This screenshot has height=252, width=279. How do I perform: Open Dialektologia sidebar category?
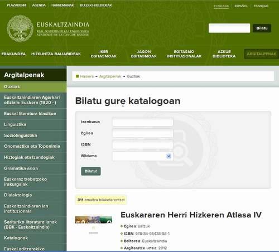click(x=33, y=195)
